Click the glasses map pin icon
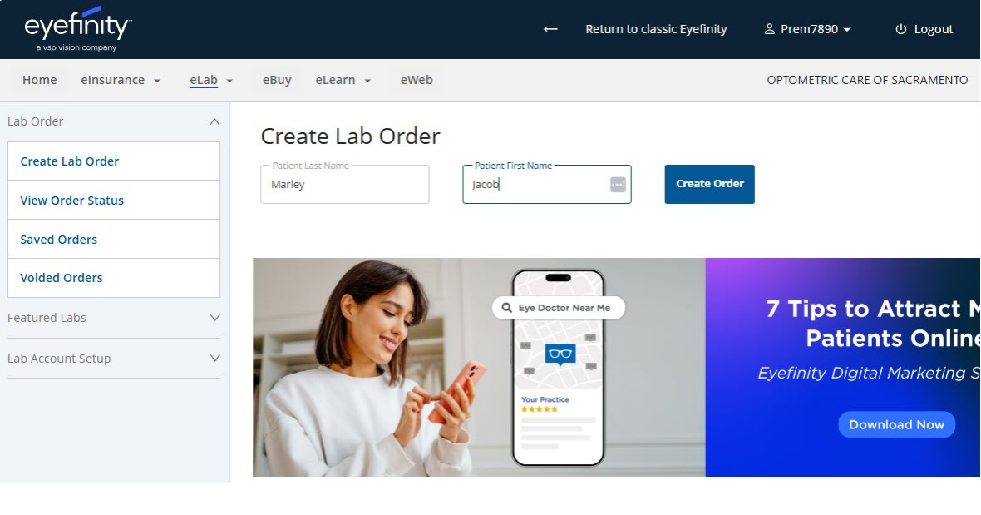Image resolution: width=981 pixels, height=515 pixels. coord(560,354)
